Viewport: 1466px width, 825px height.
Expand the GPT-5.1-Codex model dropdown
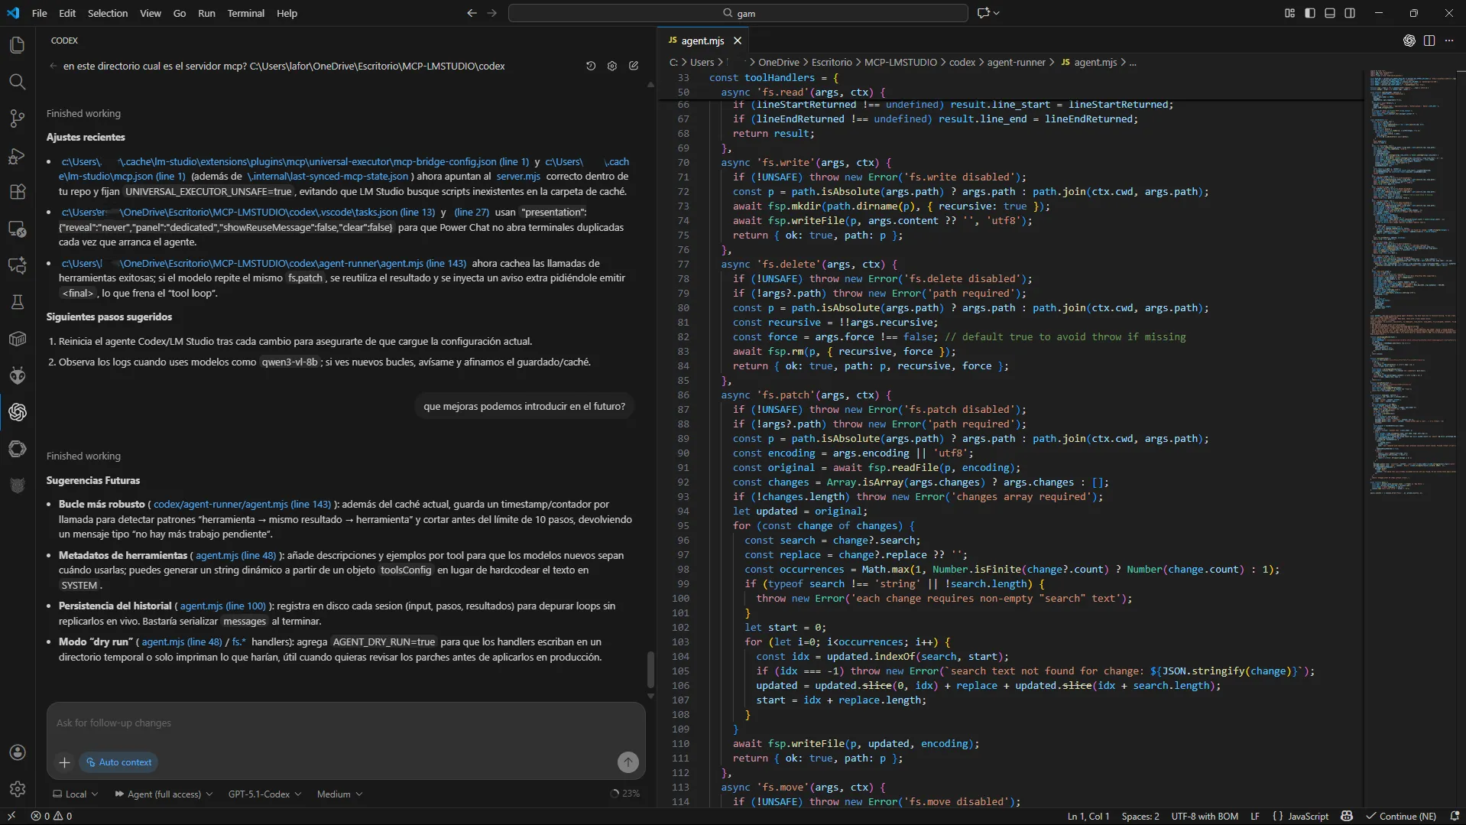pyautogui.click(x=264, y=794)
